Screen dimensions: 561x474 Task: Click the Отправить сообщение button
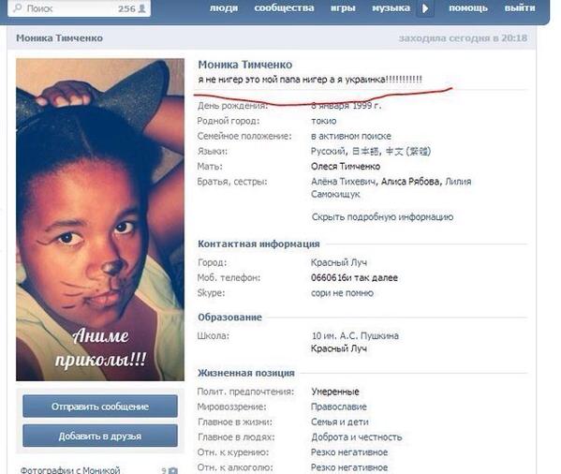(100, 407)
